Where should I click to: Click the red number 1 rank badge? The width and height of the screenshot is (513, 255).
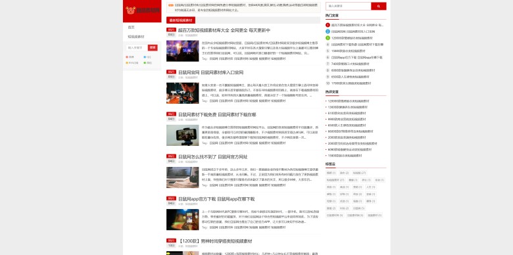click(x=328, y=25)
